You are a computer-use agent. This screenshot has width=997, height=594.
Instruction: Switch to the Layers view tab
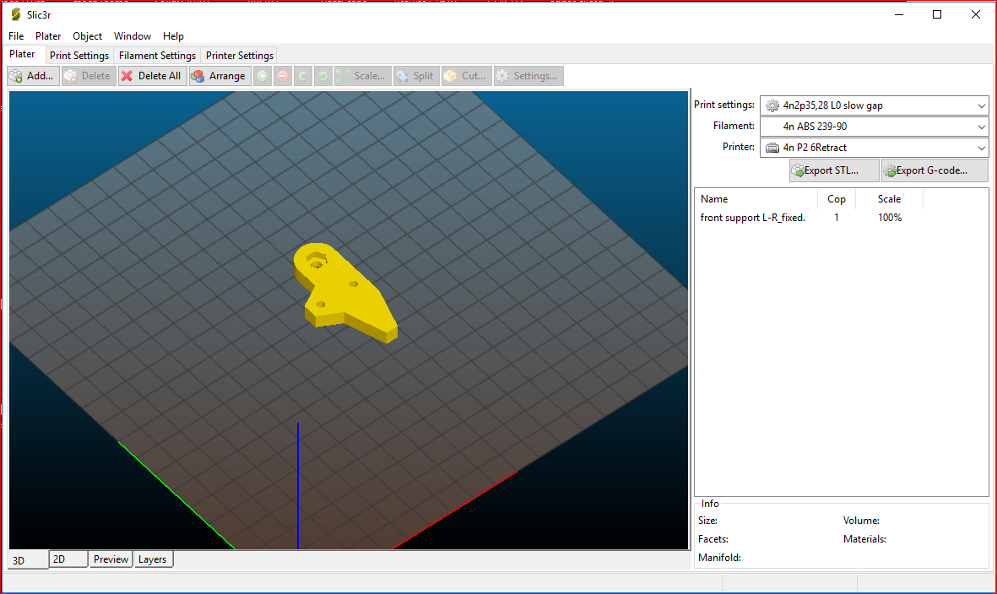[x=153, y=559]
